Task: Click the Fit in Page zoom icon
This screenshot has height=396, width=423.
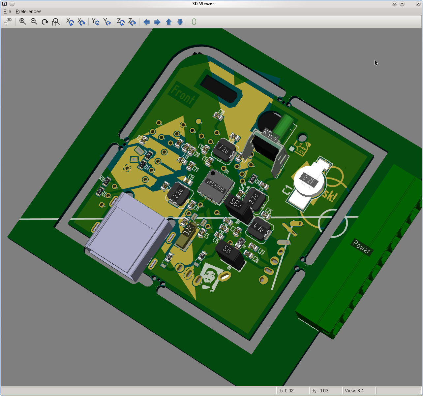Action: [56, 22]
